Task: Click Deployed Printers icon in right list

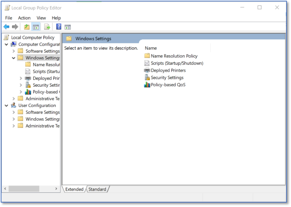Action: tap(147, 70)
